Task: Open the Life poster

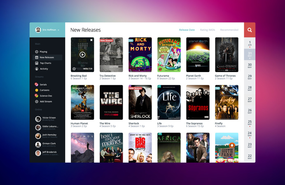Action: click(x=169, y=103)
